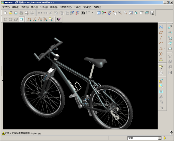Toggle datum planes display
174x141 pixels.
29,19
